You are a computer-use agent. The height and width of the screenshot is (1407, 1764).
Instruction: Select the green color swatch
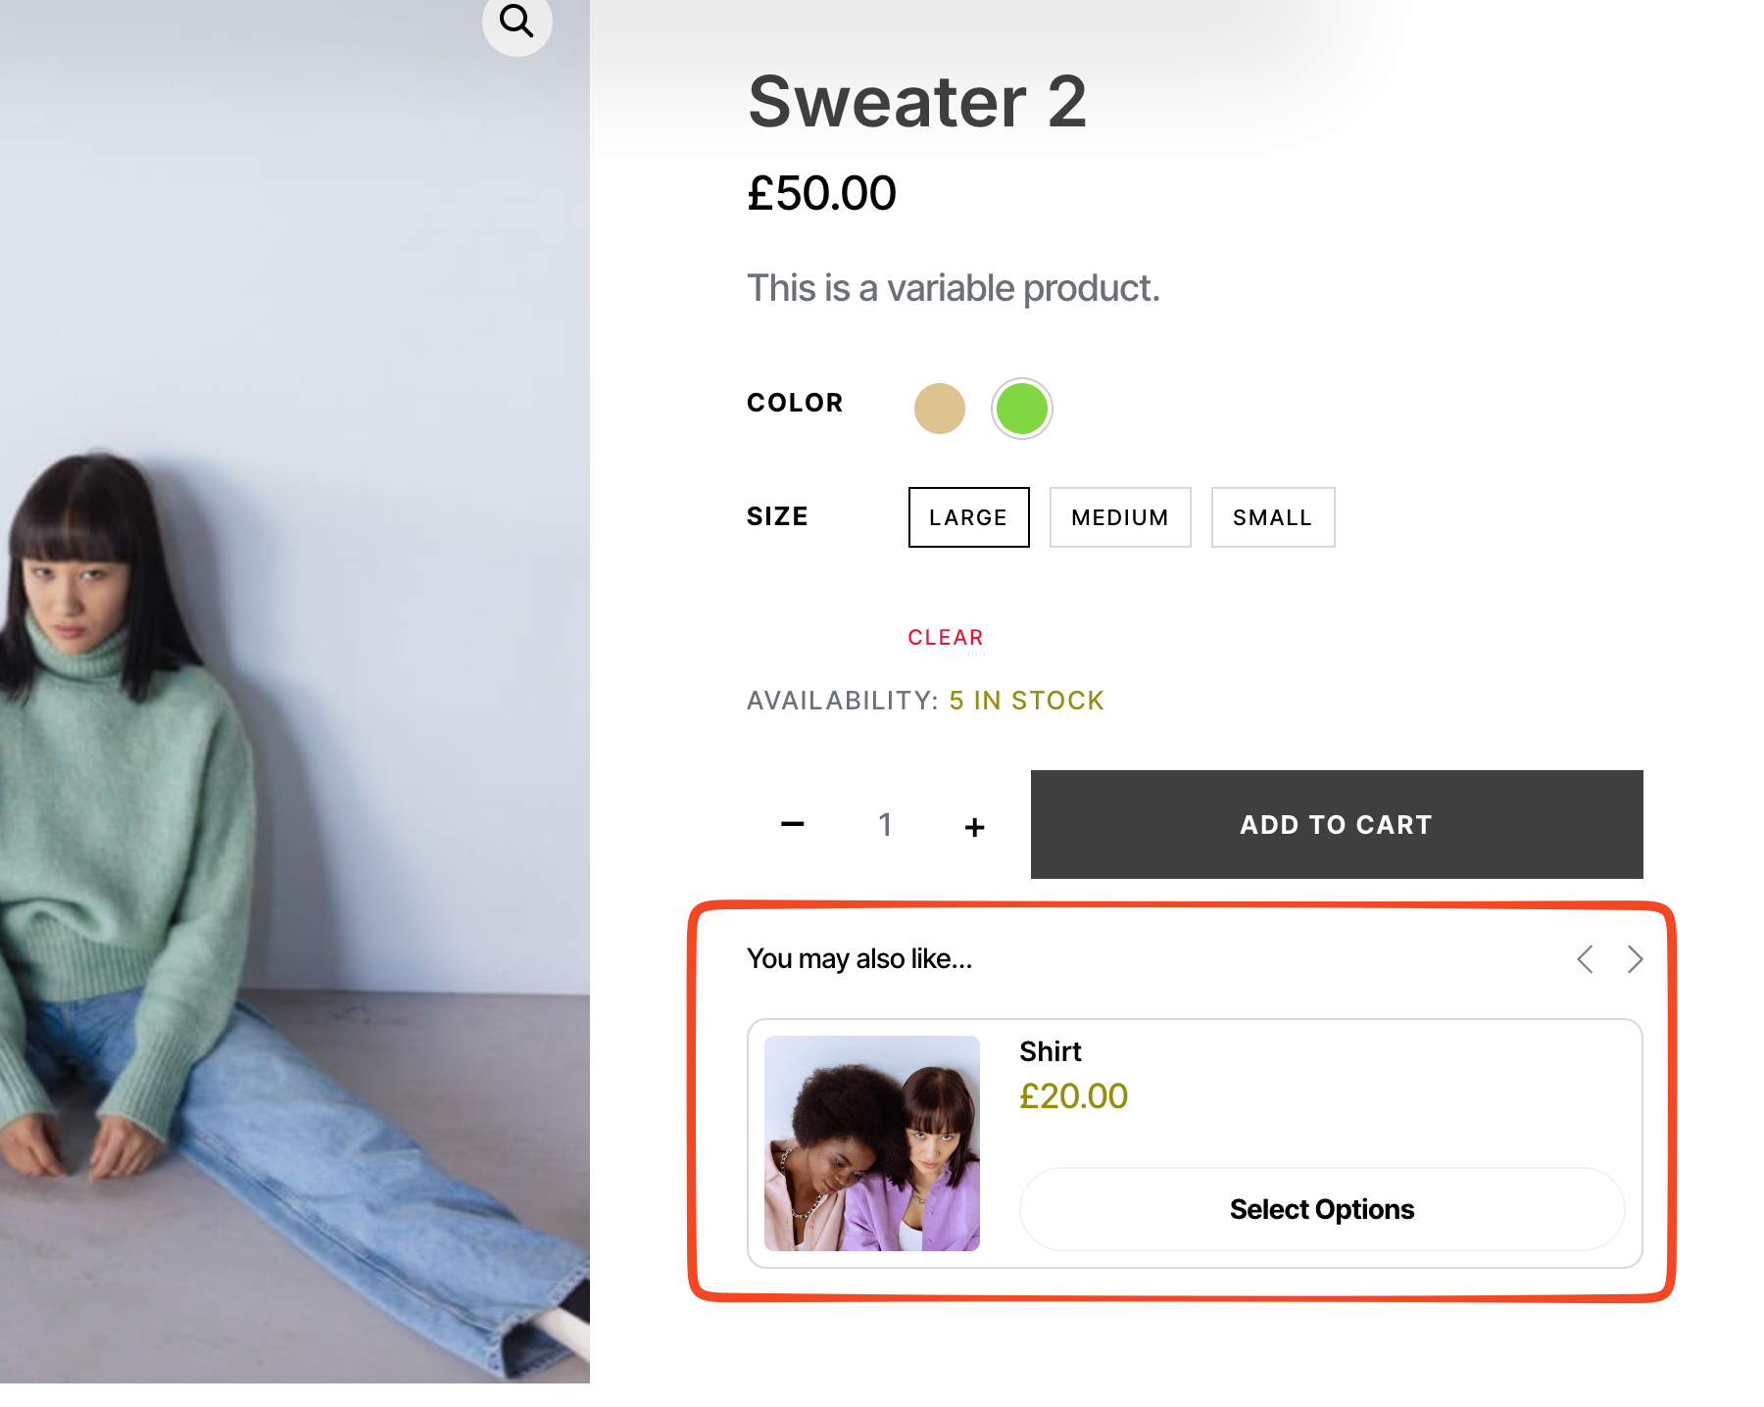(1021, 409)
